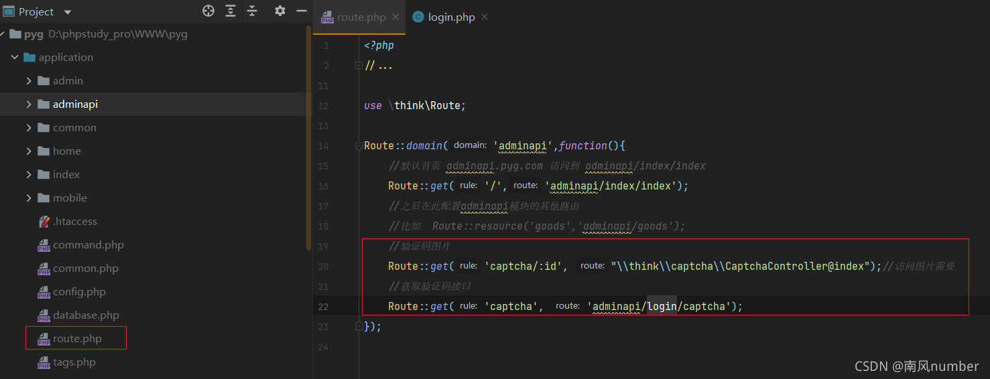Image resolution: width=990 pixels, height=379 pixels.
Task: Click the adminapi folder icon
Action: pos(44,104)
